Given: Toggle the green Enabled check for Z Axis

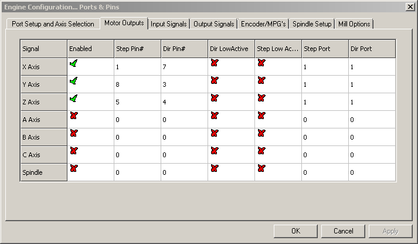Looking at the screenshot, I should point(73,99).
